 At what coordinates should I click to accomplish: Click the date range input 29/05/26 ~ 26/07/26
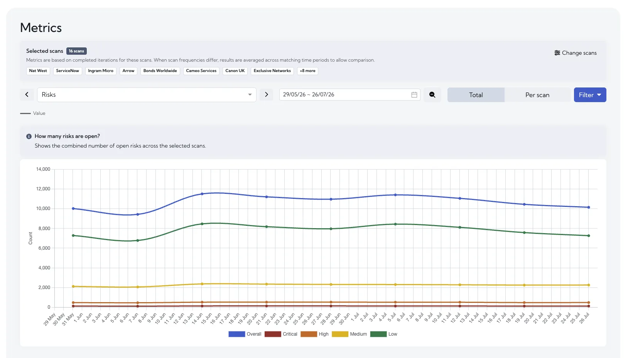349,95
